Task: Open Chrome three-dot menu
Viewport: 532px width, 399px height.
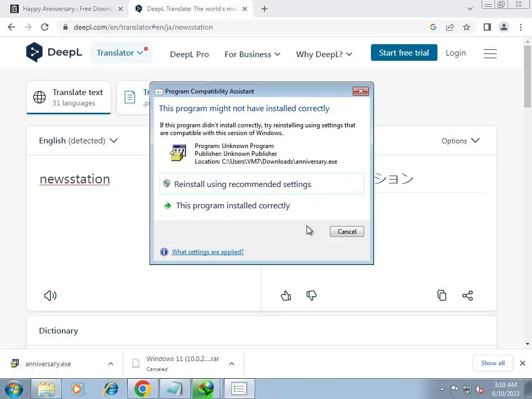Action: (x=521, y=27)
